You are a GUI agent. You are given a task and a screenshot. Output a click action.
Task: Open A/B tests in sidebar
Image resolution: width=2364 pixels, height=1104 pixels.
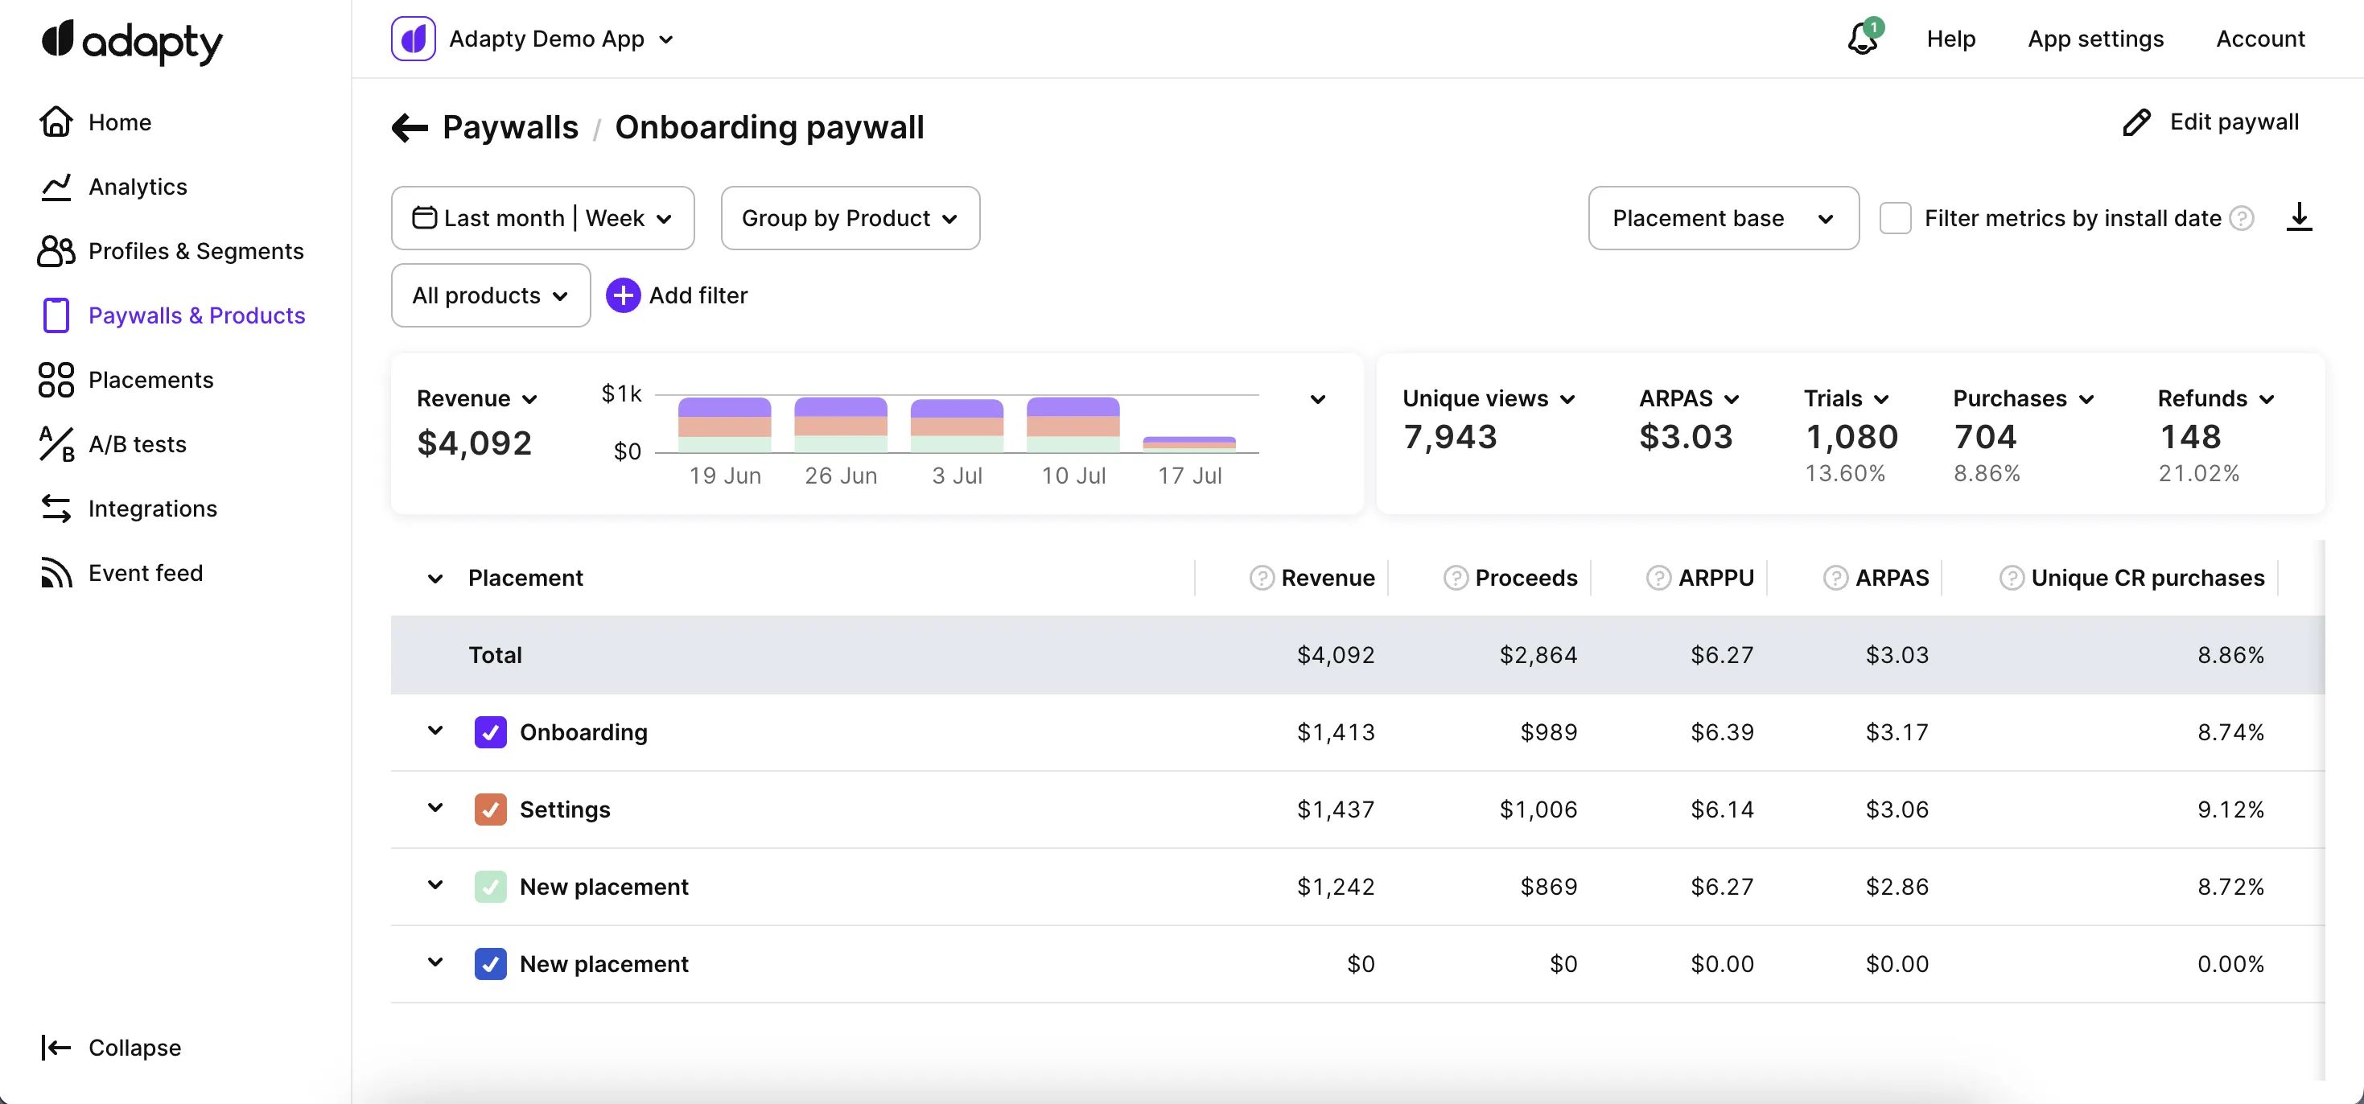tap(137, 444)
